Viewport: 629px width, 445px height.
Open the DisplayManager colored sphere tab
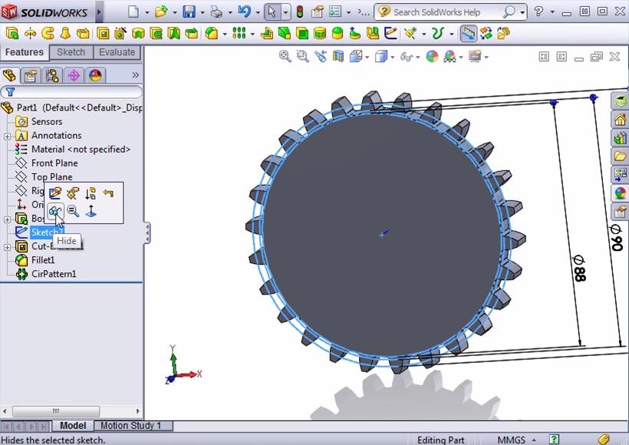pyautogui.click(x=95, y=75)
